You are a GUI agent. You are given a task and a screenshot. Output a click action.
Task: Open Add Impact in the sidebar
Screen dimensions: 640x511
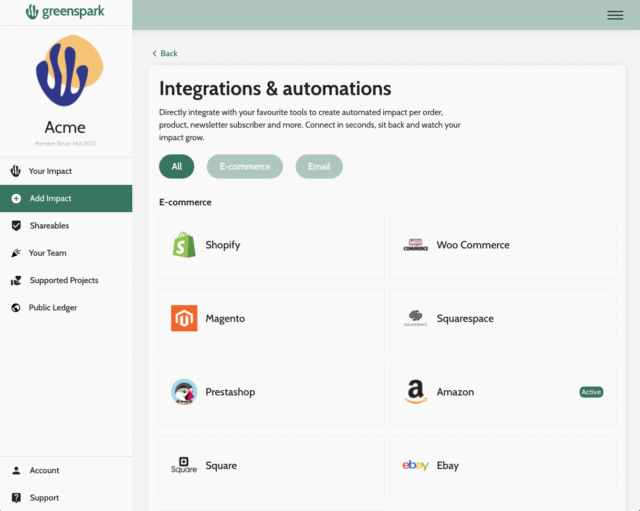coord(66,199)
